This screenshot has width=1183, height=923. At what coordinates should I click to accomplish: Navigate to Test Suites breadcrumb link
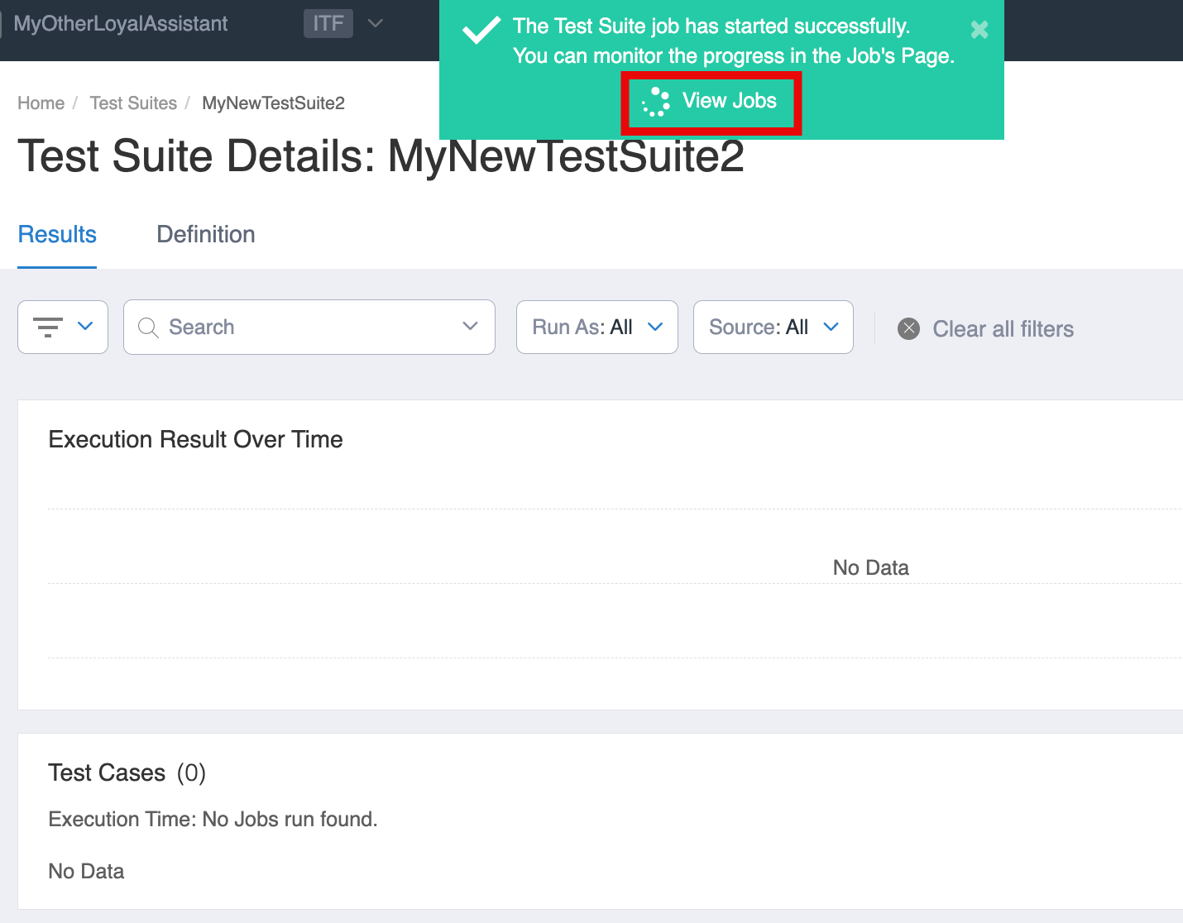[x=133, y=103]
